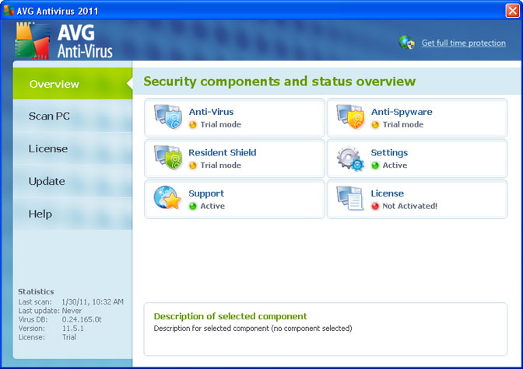Screen dimensions: 523x369
Task: Click the Resident Shield green shield icon
Action: [x=168, y=158]
